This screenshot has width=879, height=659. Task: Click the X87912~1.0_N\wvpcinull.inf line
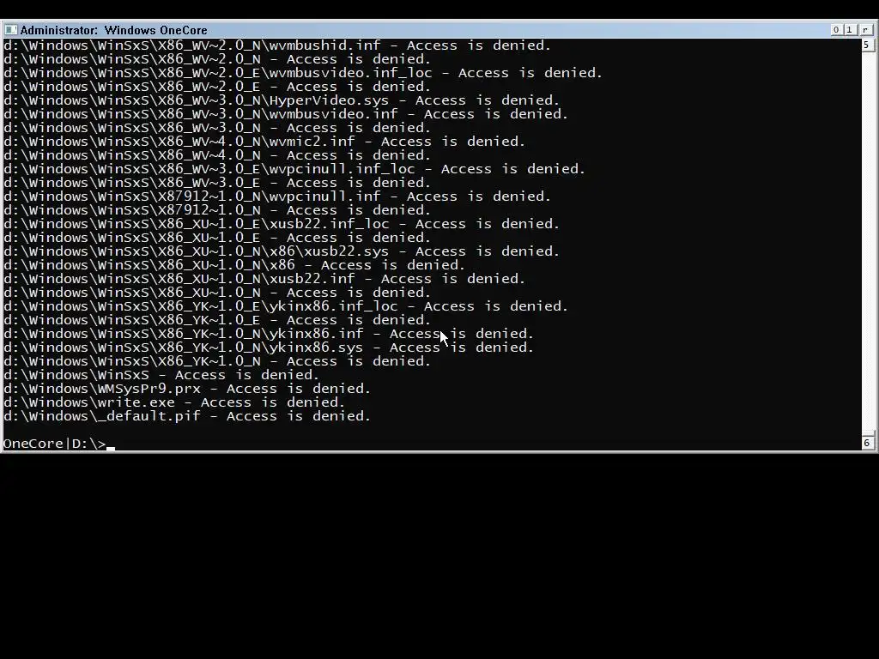click(277, 196)
